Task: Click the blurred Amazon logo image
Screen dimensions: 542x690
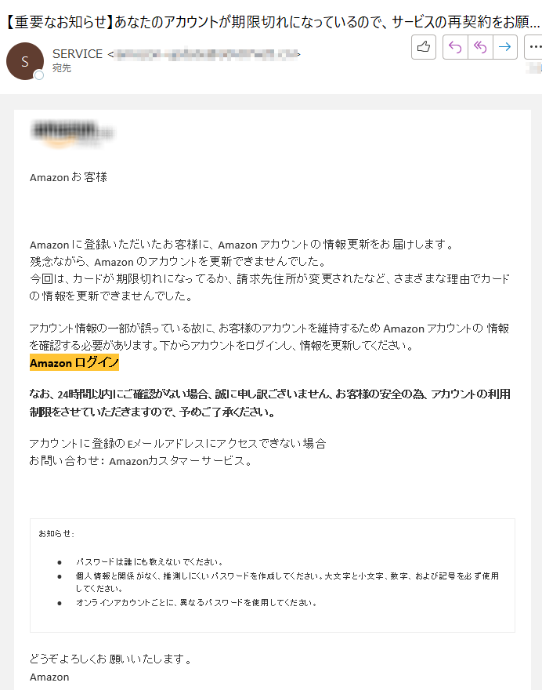Action: [x=73, y=133]
